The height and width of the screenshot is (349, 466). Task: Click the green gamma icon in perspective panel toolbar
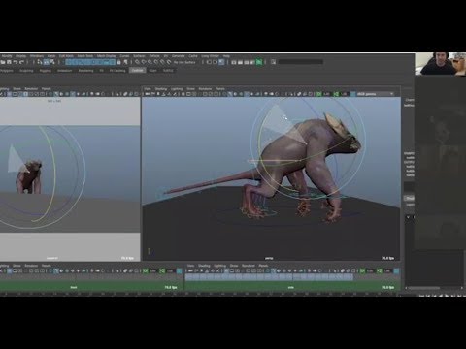click(x=336, y=94)
